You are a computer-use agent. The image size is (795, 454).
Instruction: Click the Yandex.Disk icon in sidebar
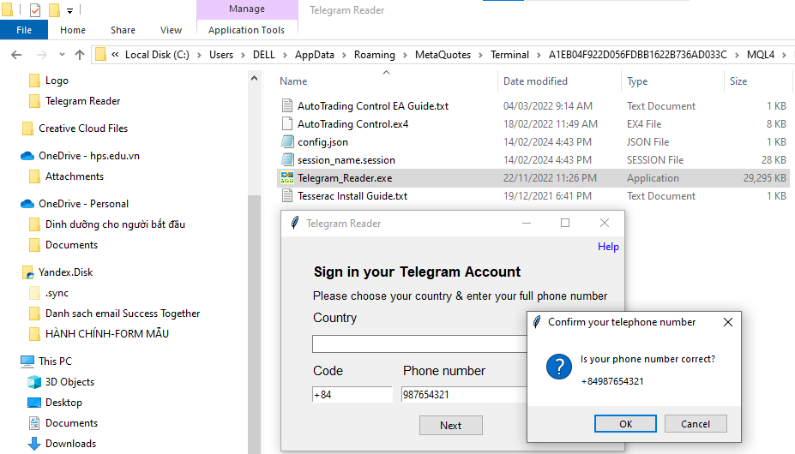click(x=28, y=272)
